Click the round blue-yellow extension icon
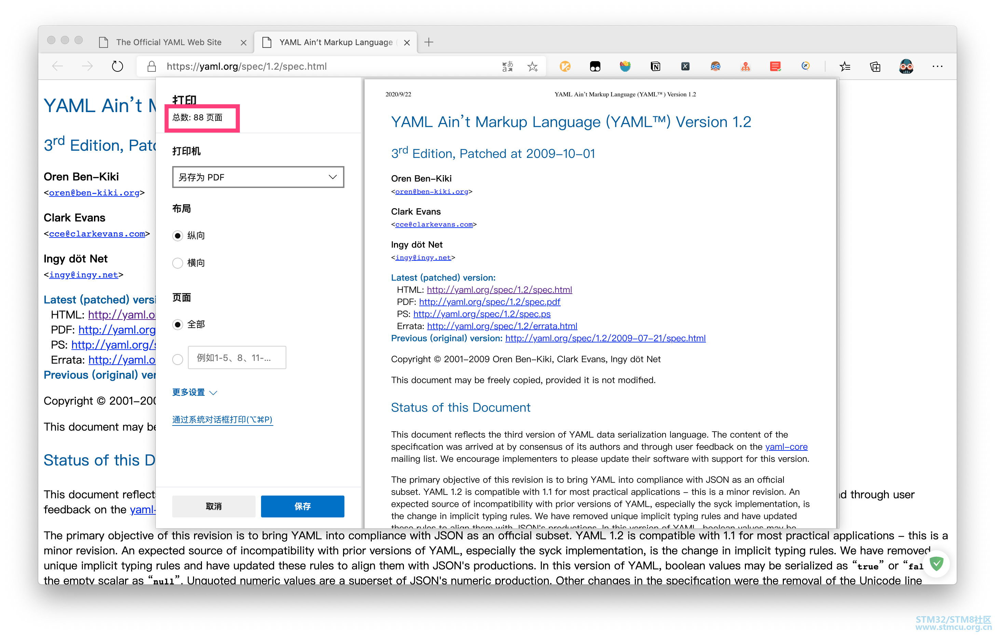This screenshot has height=635, width=995. pos(805,66)
